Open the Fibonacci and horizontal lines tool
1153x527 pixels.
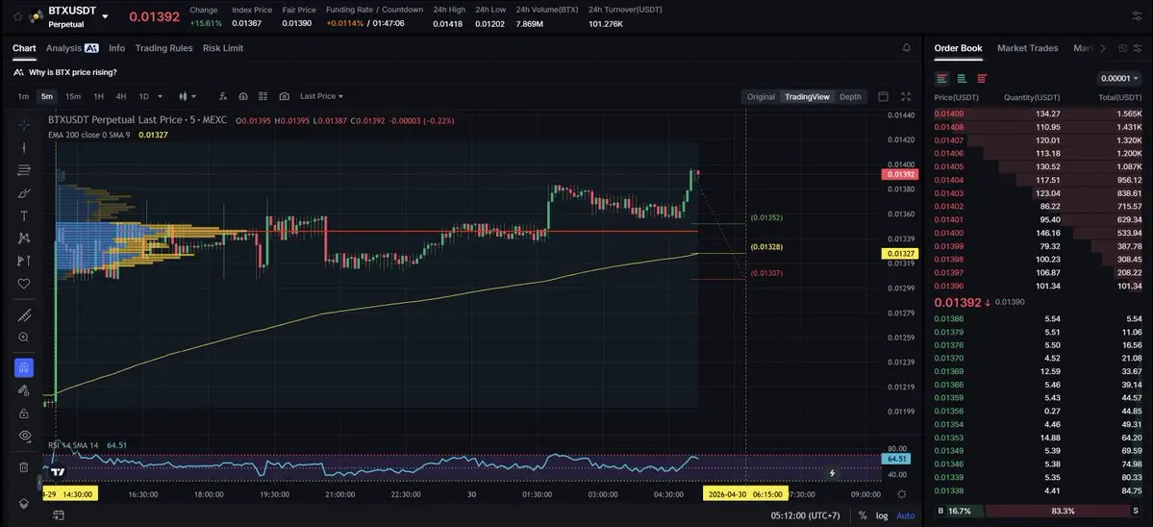point(23,170)
